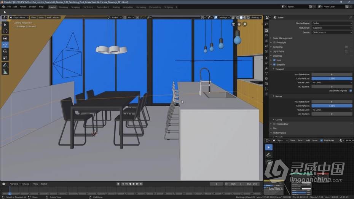Open Light Paths presets list icon
Image resolution: width=354 pixels, height=199 pixels.
click(346, 51)
